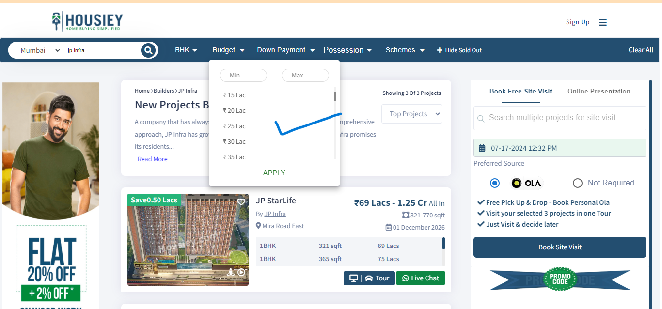The height and width of the screenshot is (309, 662).
Task: Click the Flat 20% Off advertisement banner
Action: click(51, 195)
